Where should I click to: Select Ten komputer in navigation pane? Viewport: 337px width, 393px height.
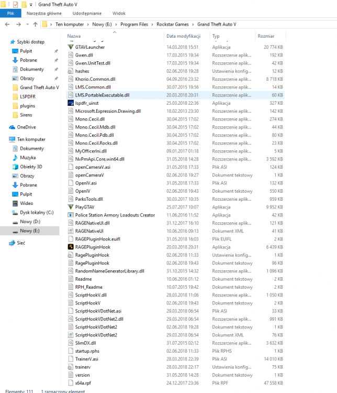pos(31,139)
